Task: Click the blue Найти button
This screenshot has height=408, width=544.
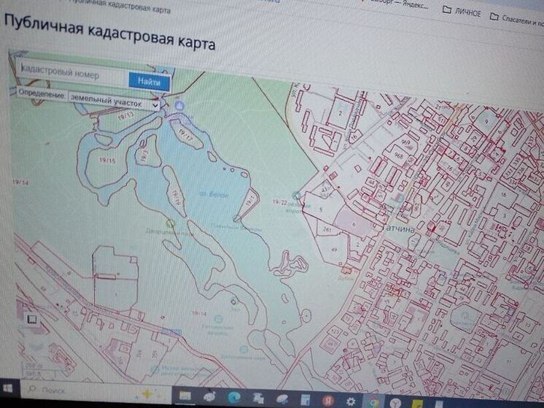Action: (149, 82)
